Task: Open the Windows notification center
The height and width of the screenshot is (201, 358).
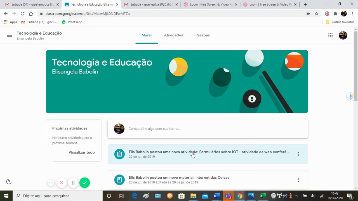Action: click(x=350, y=196)
